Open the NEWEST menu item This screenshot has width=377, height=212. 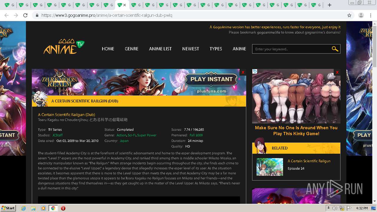click(191, 49)
